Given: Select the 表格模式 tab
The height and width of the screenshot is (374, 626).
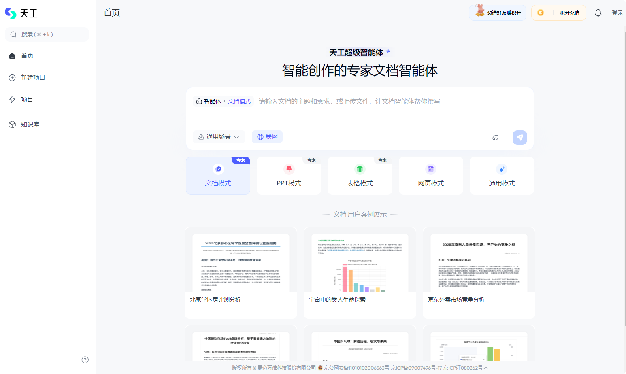Looking at the screenshot, I should 360,176.
